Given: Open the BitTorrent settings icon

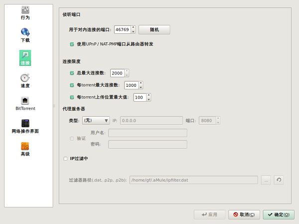Looking at the screenshot, I should [25, 103].
